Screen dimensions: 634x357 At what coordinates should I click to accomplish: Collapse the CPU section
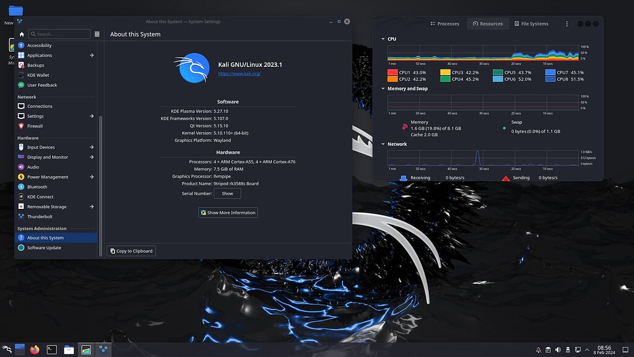(382, 38)
